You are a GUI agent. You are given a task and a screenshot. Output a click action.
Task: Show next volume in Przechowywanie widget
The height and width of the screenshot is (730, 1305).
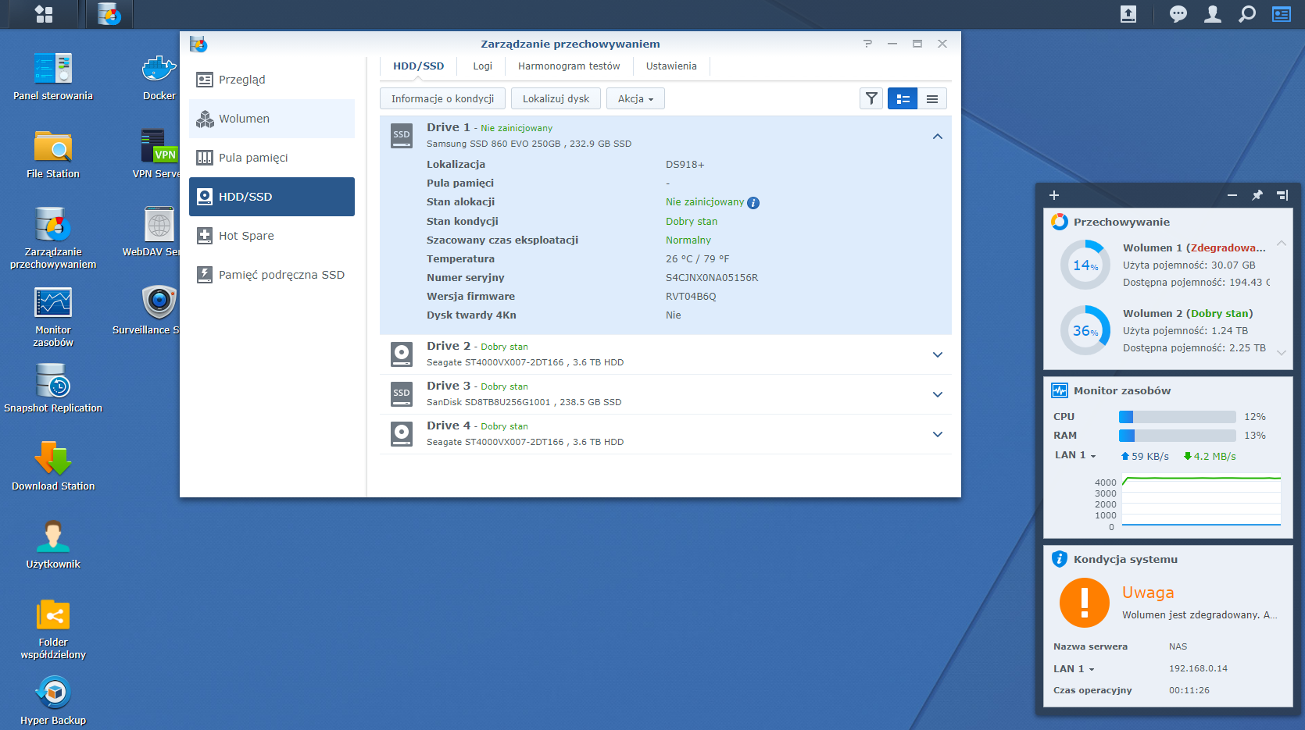1282,352
